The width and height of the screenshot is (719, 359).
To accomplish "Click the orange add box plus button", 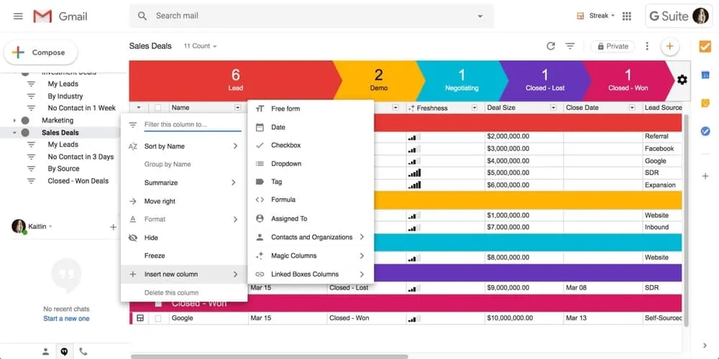I will coord(669,46).
